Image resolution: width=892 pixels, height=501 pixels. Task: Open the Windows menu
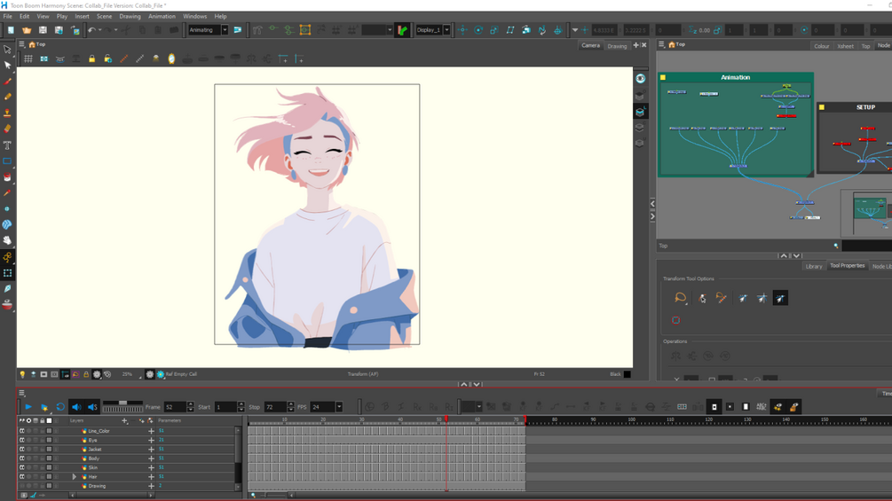click(194, 17)
